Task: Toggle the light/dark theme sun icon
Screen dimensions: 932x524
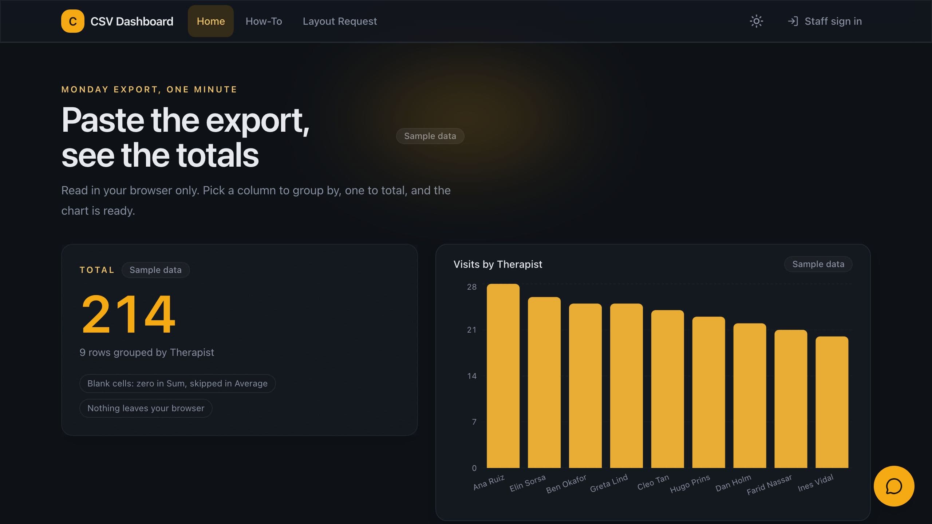Action: tap(756, 21)
